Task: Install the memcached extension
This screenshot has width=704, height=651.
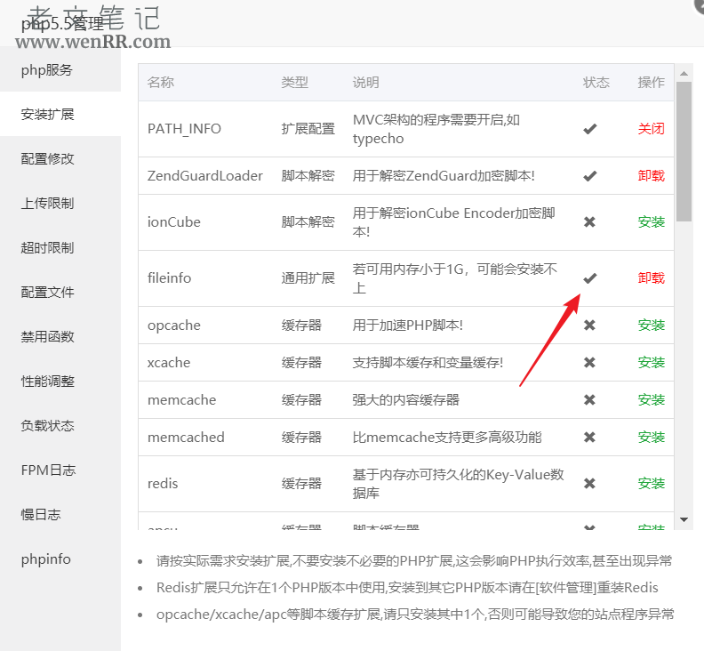Action: (651, 437)
